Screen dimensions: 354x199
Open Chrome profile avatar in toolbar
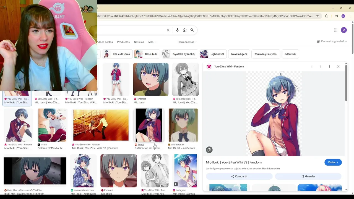[343, 16]
